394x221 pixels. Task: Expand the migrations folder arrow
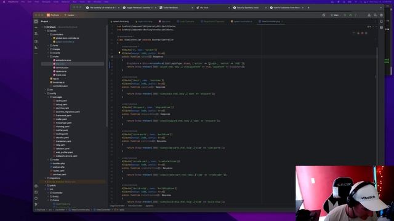[46, 178]
